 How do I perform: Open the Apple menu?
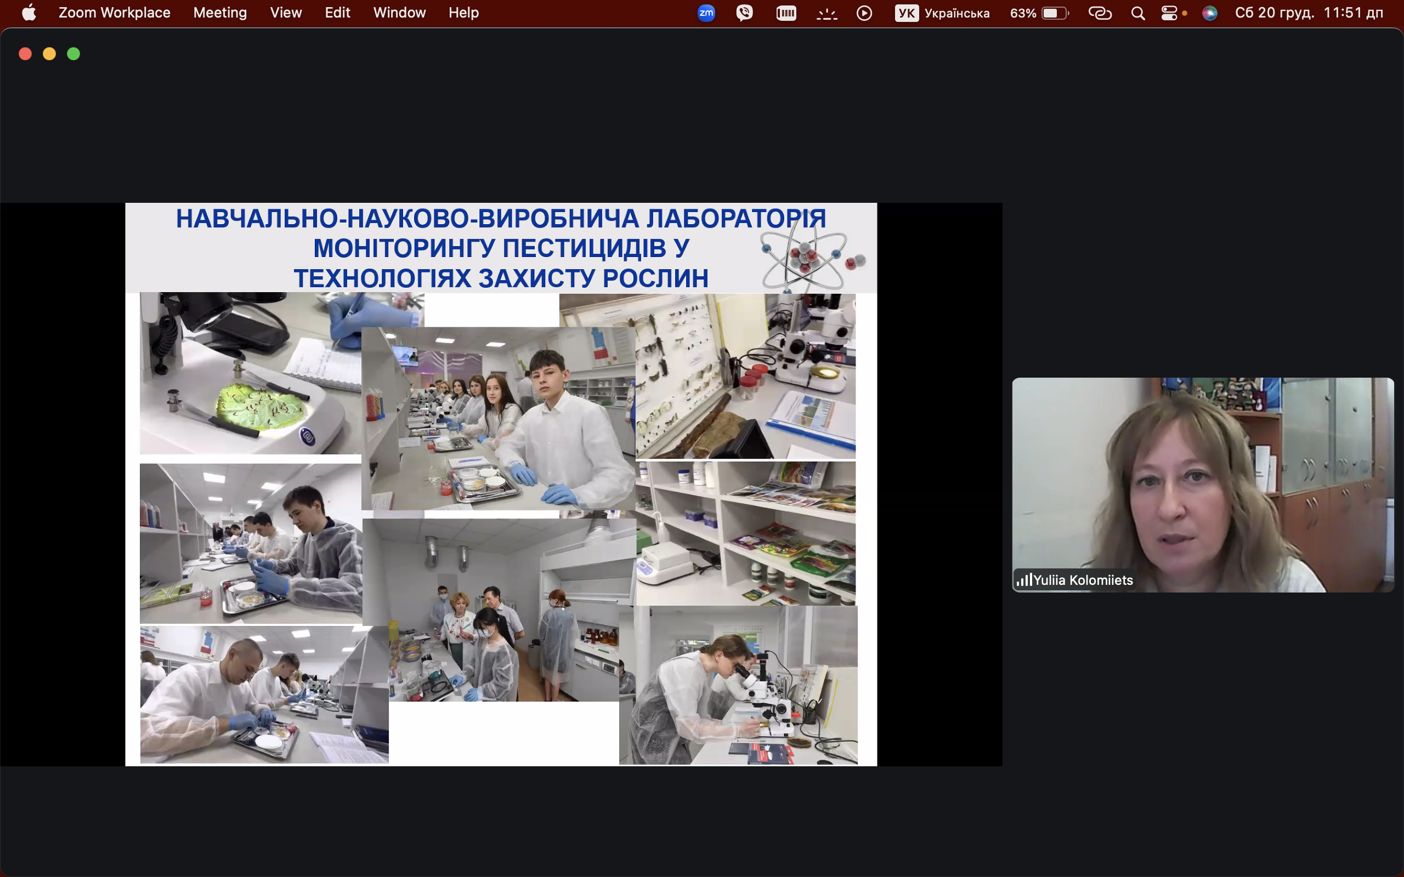[29, 13]
